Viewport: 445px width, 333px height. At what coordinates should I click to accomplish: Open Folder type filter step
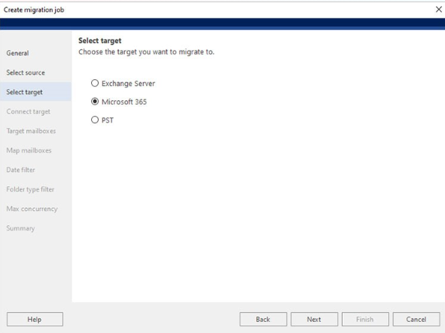click(x=30, y=189)
